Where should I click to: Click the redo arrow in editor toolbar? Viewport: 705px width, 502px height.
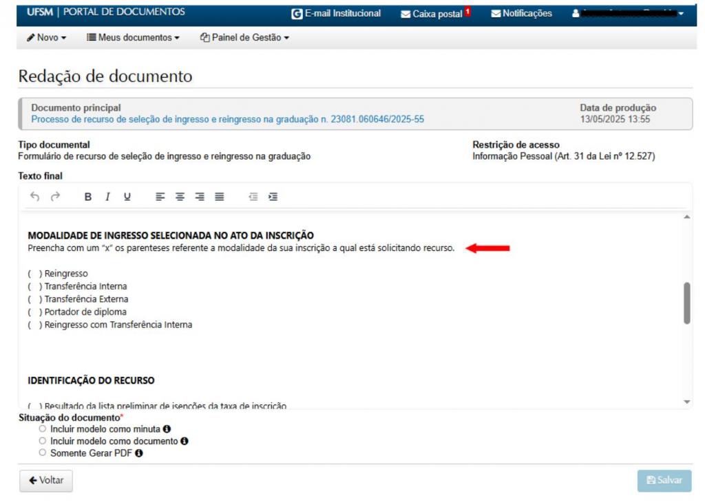55,197
